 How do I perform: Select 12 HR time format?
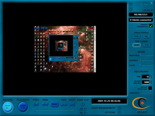pyautogui.click(x=147, y=45)
